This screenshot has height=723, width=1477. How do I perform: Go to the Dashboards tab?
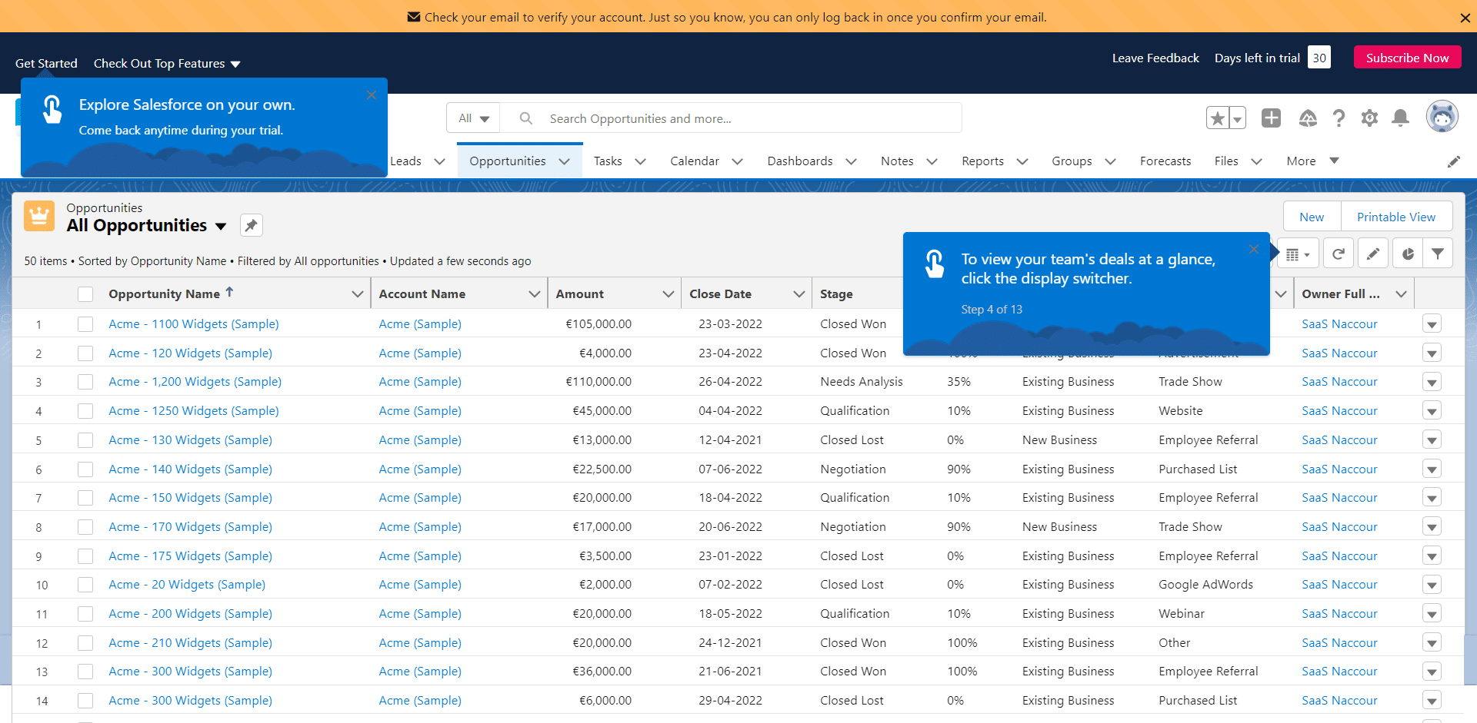tap(800, 161)
